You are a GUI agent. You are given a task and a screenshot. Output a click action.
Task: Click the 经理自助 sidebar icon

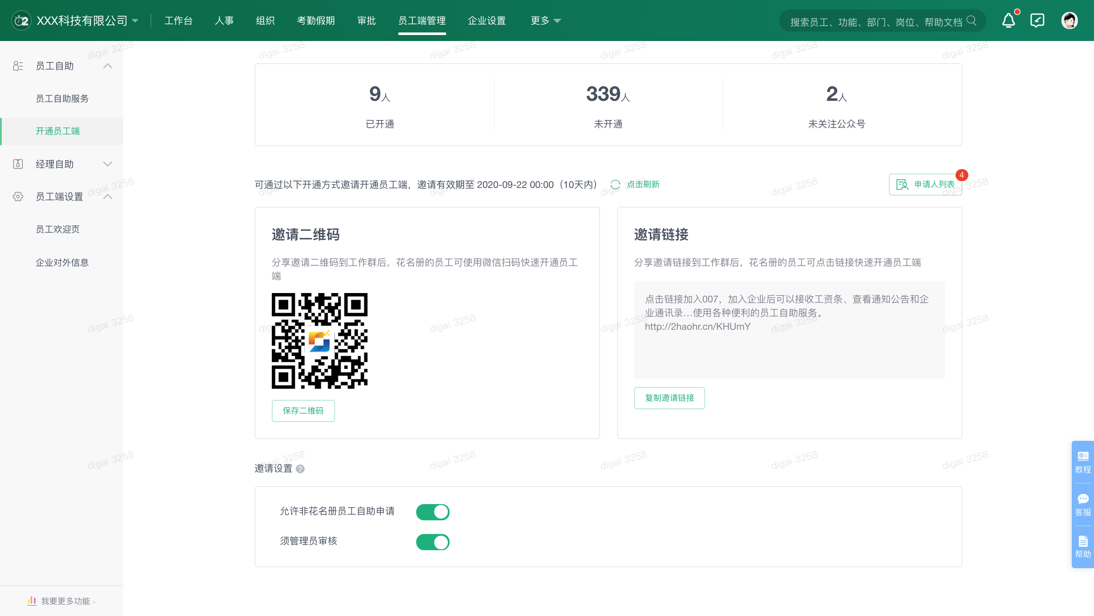pyautogui.click(x=18, y=164)
